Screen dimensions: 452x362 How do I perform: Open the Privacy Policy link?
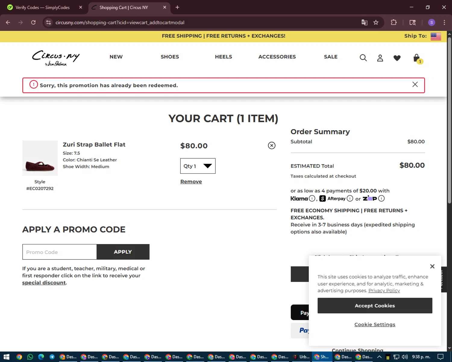(x=384, y=291)
